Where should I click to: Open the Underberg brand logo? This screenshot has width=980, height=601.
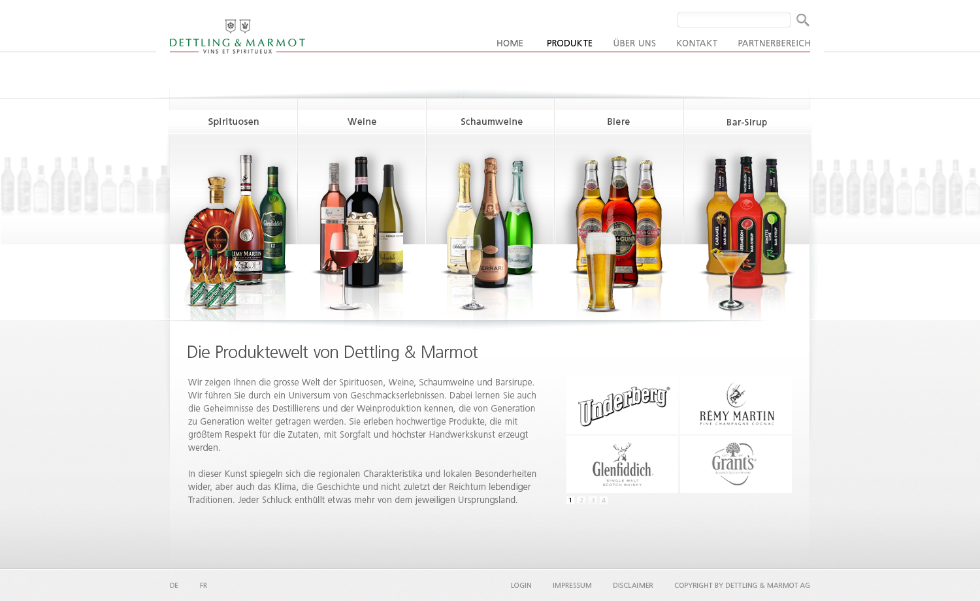coord(622,405)
